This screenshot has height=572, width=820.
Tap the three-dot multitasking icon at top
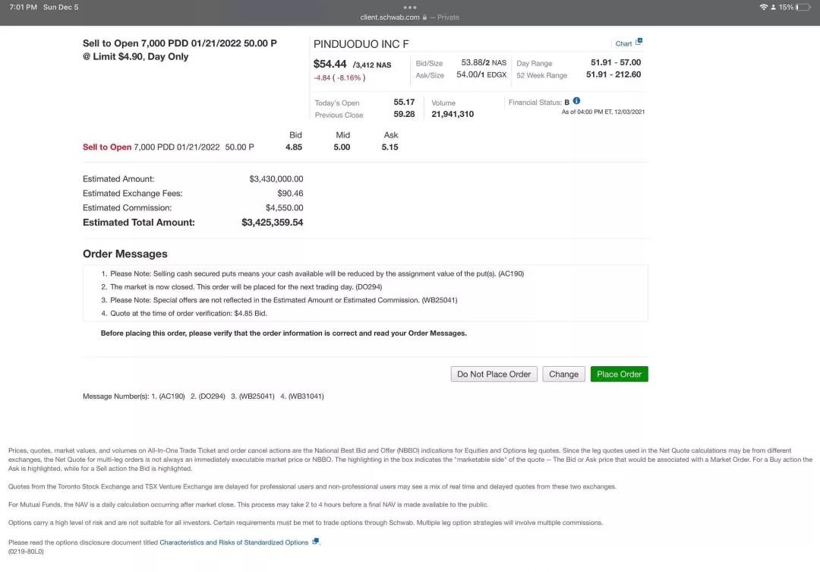click(410, 8)
